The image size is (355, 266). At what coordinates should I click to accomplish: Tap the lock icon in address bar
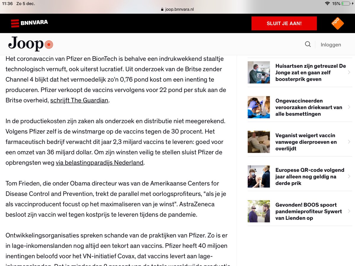tap(162, 9)
